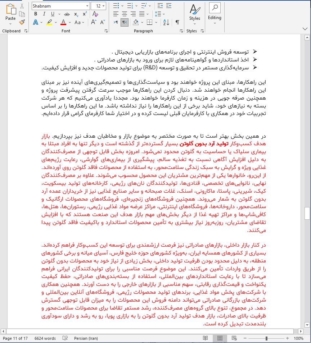
Task: Align text right
Action: pyautogui.click(x=133, y=14)
